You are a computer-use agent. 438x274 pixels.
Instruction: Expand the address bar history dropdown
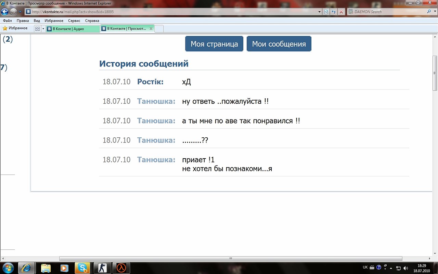320,12
